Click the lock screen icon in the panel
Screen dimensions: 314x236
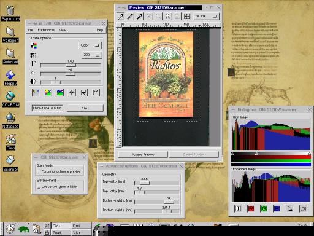(x=47, y=233)
